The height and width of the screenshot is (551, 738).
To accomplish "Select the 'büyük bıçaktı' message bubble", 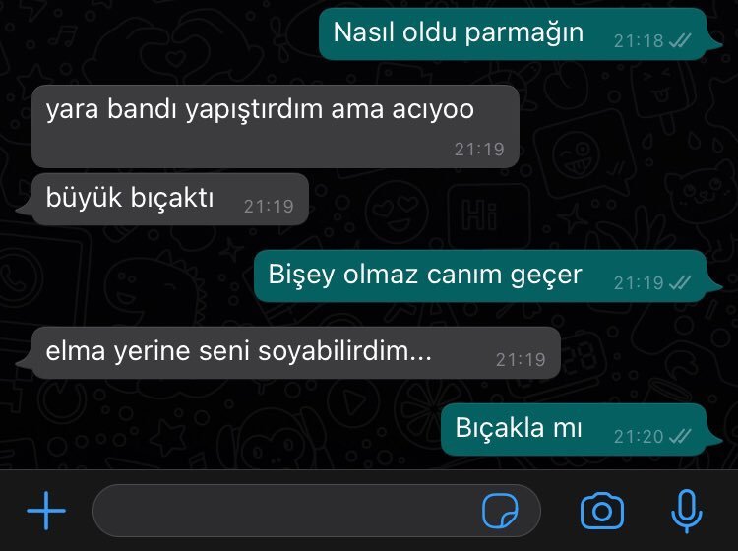I will coord(162,199).
